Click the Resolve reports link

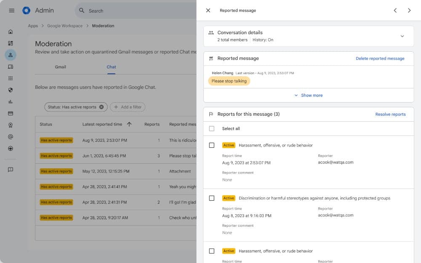[391, 114]
